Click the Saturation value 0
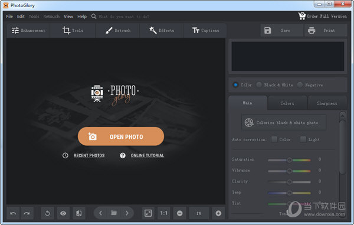 click(x=320, y=159)
